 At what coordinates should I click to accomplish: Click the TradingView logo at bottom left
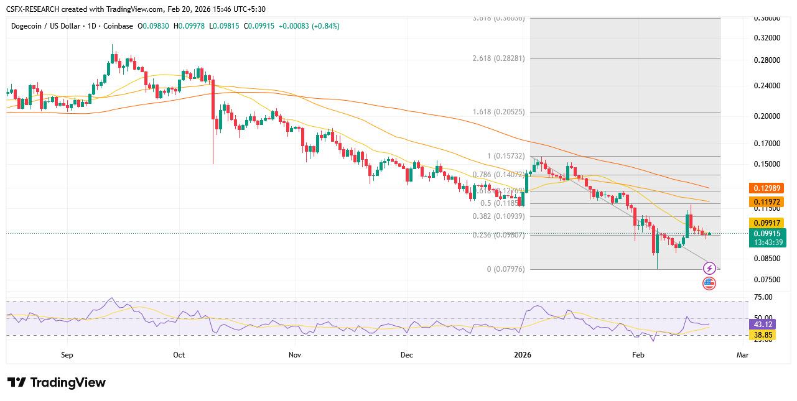(x=55, y=382)
